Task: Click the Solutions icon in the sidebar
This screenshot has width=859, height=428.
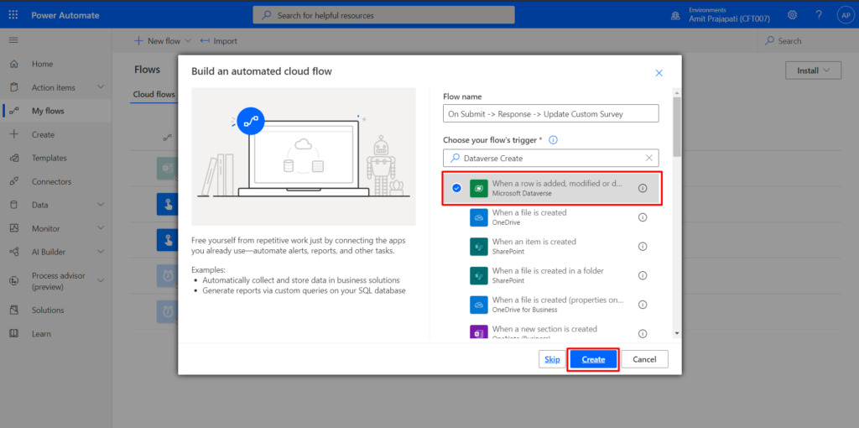Action: pyautogui.click(x=15, y=311)
